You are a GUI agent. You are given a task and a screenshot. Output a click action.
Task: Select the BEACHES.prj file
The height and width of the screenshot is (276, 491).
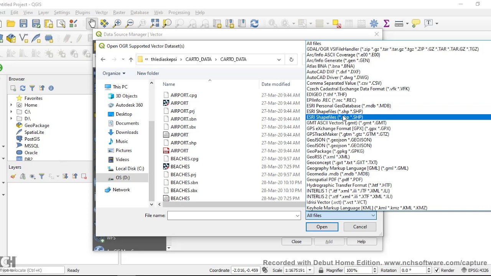(x=183, y=174)
